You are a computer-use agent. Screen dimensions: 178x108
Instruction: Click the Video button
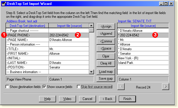[x=67, y=99]
